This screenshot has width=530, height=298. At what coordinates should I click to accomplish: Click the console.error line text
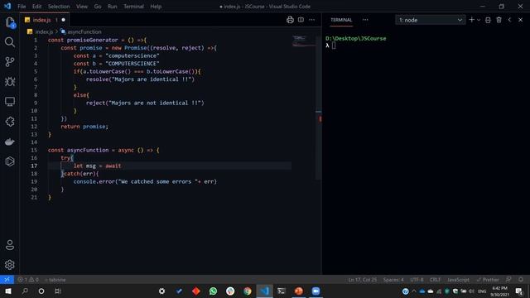click(145, 182)
